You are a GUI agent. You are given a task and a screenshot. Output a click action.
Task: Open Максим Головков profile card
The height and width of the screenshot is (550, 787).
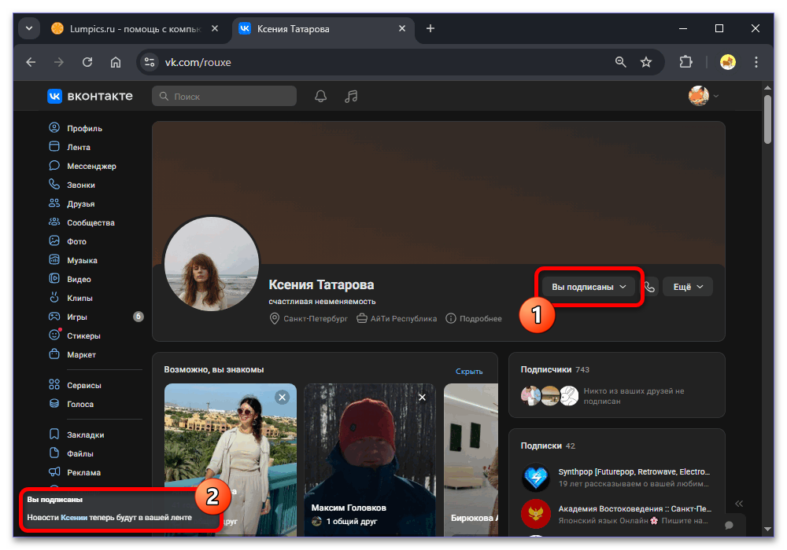370,460
